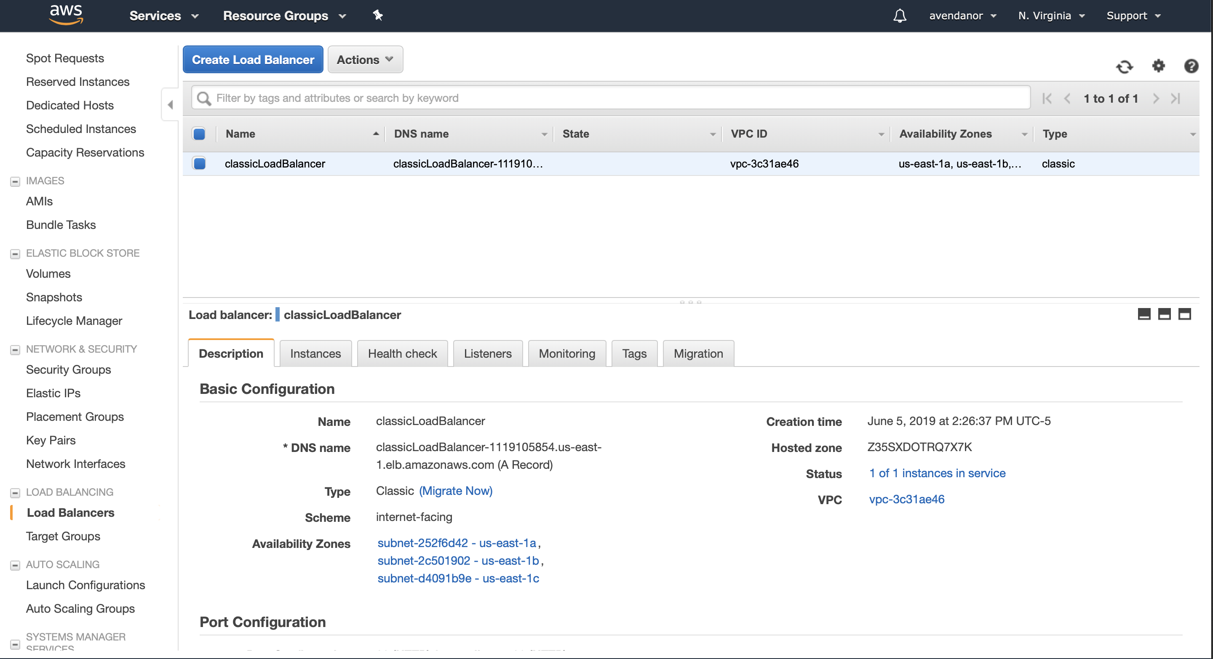Collapse the left navigation sidebar arrow
The image size is (1213, 659).
click(170, 104)
